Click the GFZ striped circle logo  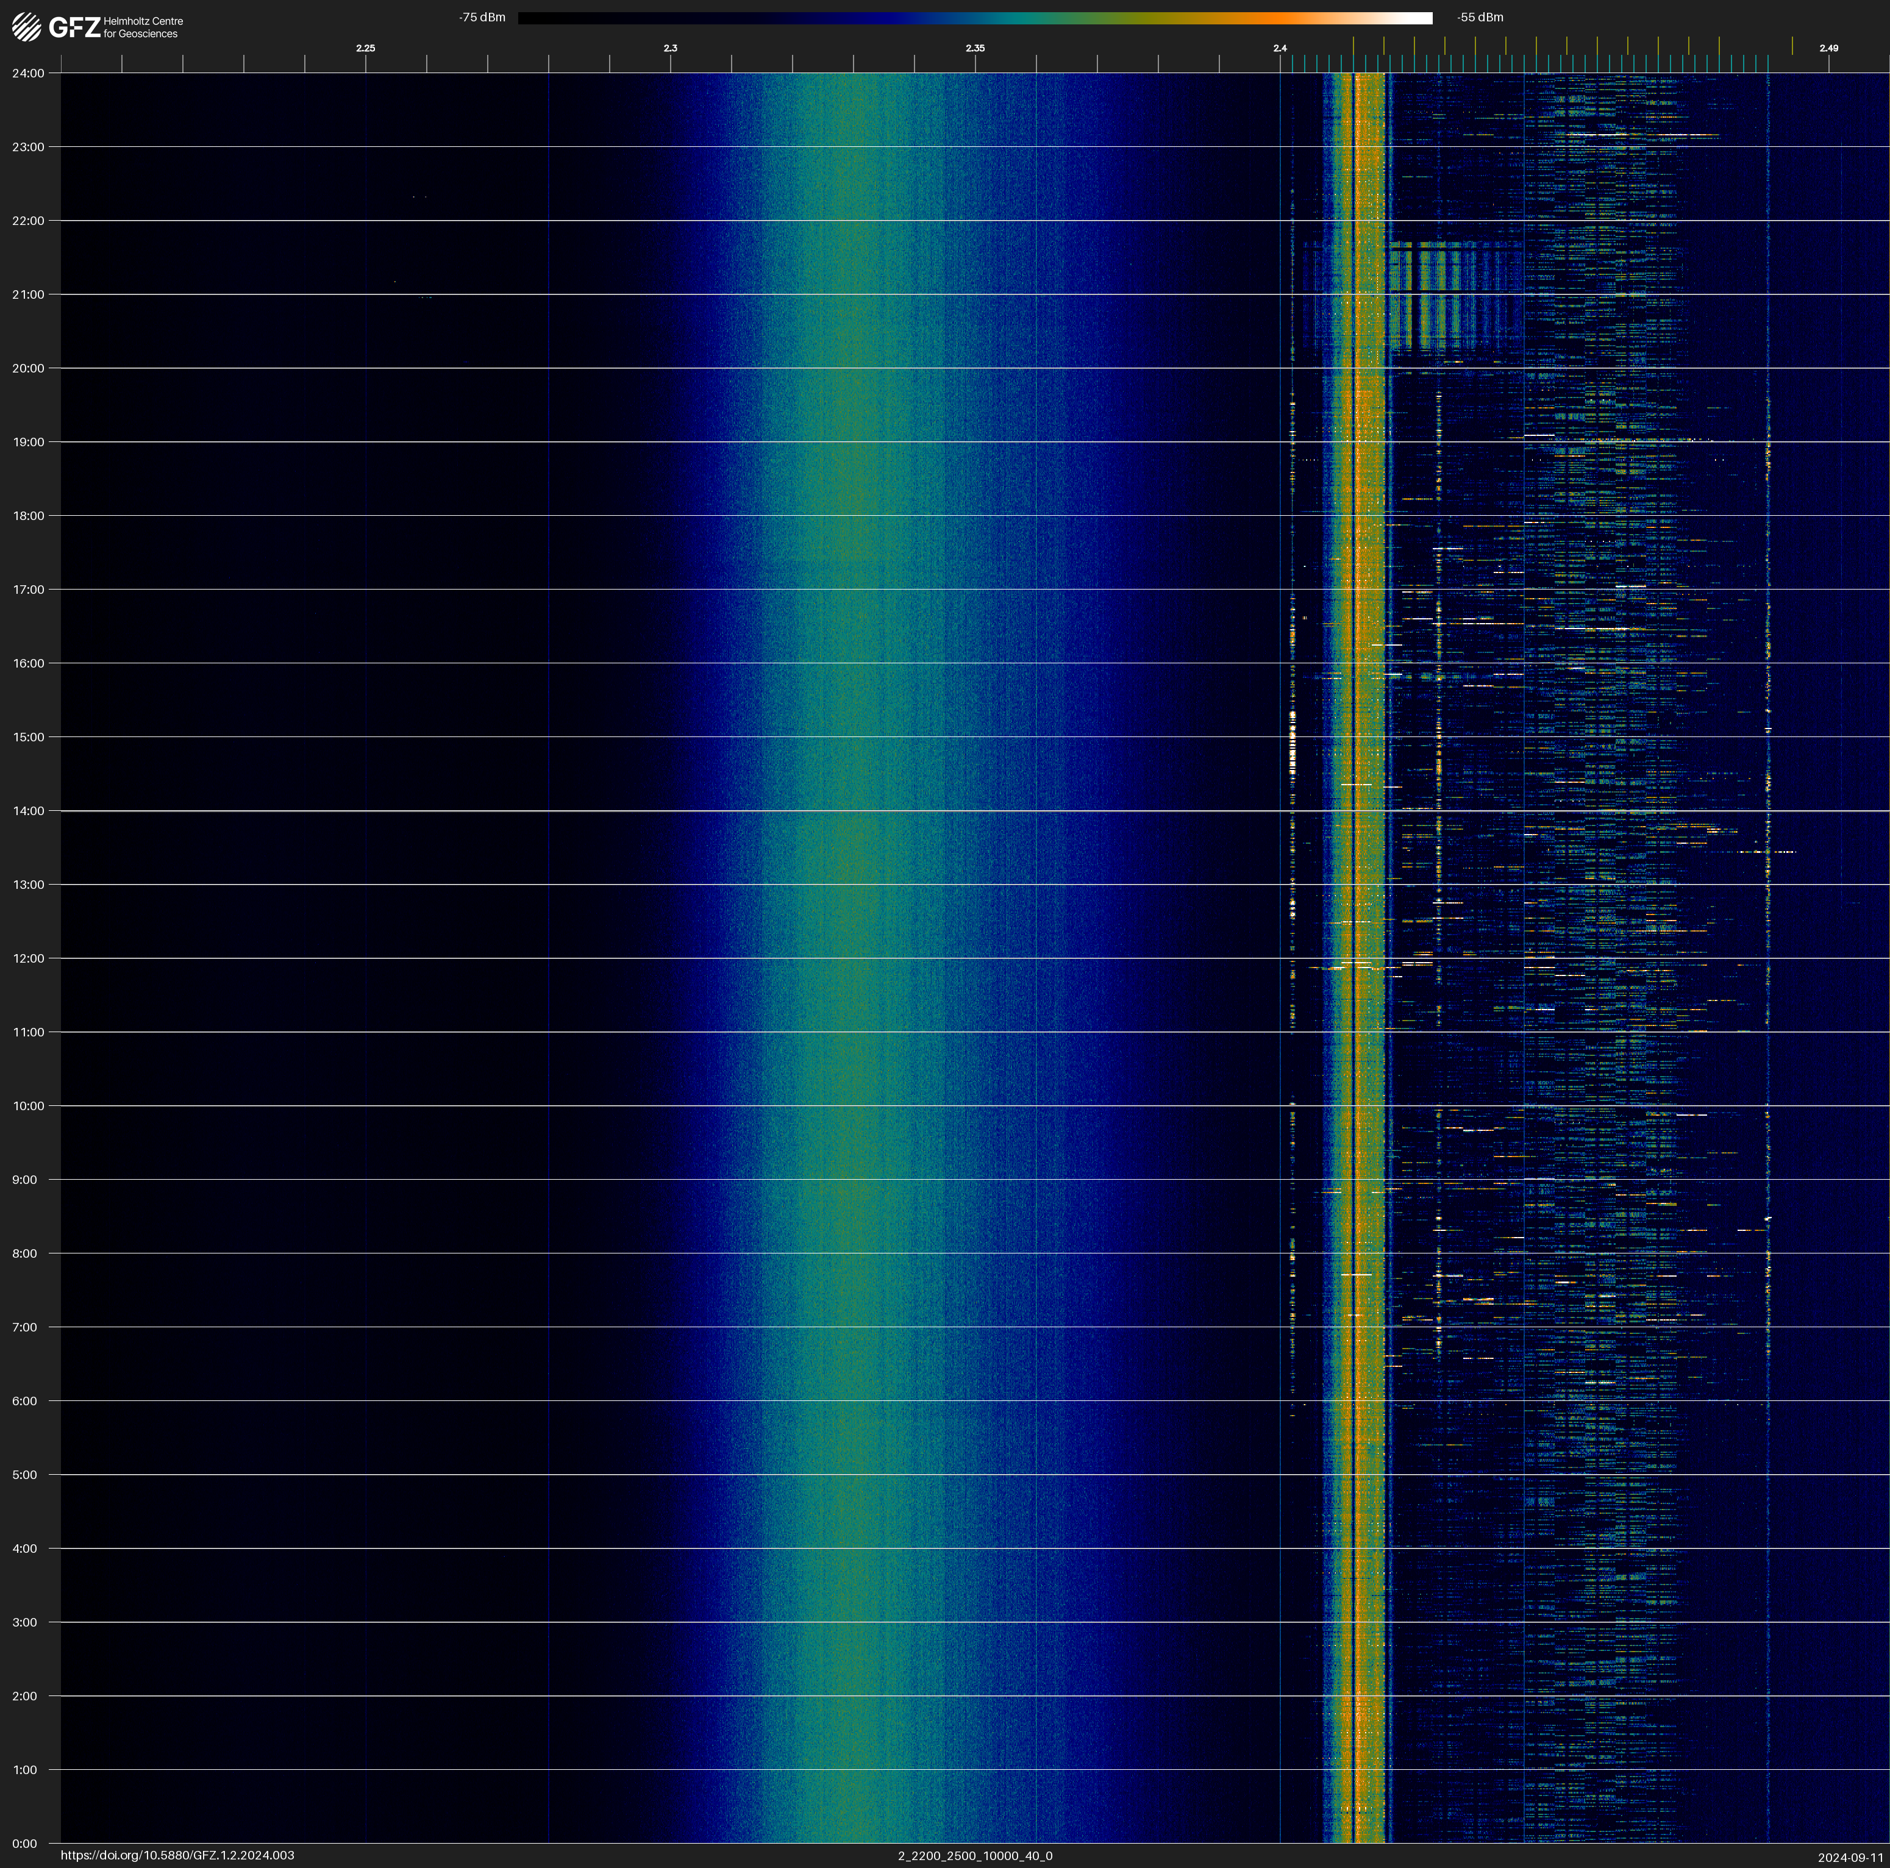pyautogui.click(x=26, y=27)
